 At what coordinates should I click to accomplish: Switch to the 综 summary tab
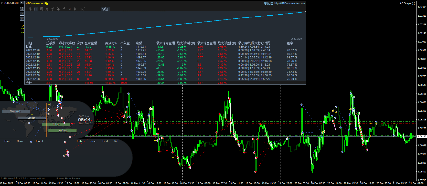click(30, 9)
